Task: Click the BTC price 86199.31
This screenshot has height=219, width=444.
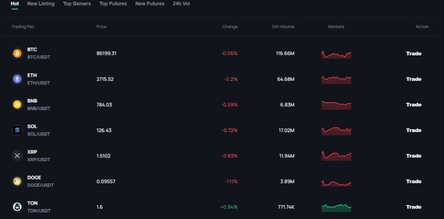Action: 107,53
